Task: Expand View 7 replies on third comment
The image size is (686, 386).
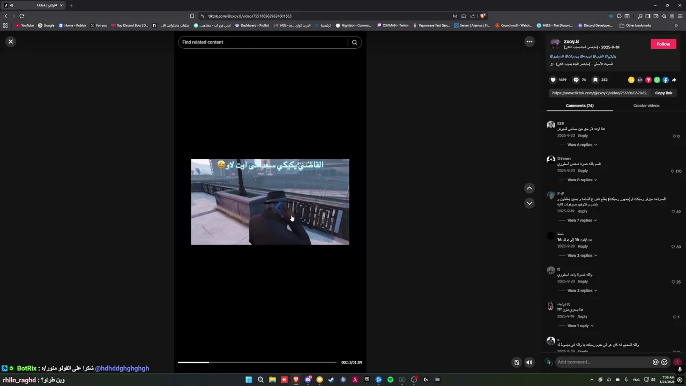Action: coord(582,220)
